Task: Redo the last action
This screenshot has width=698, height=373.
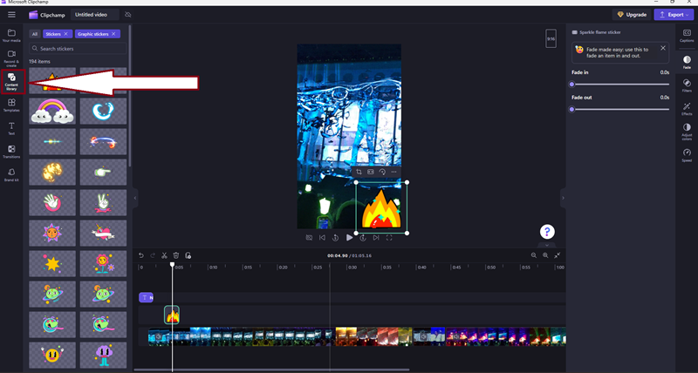Action: [153, 255]
